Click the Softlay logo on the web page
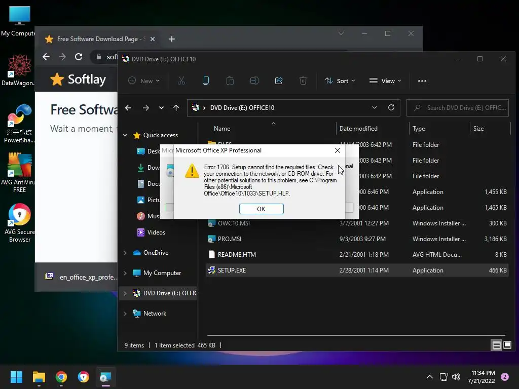 [x=78, y=80]
